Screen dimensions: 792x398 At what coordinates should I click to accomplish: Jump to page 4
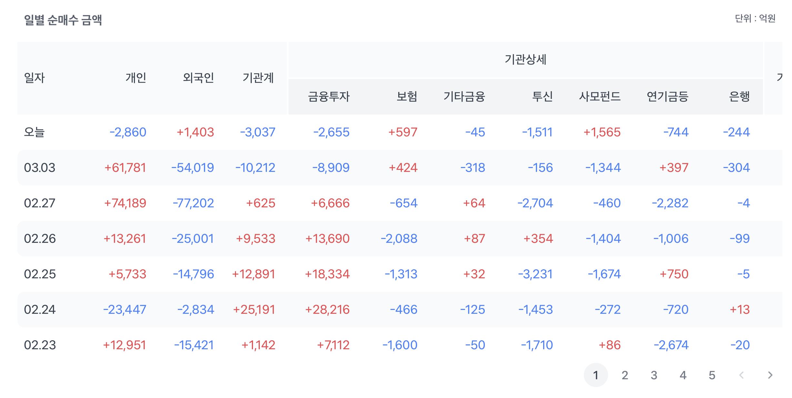683,375
